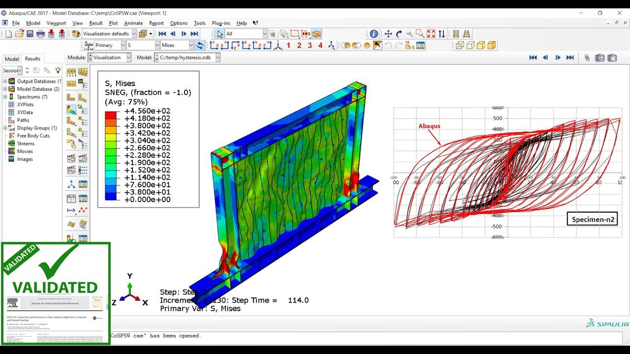630x354 pixels.
Task: Open a database with the folder icon
Action: point(20,34)
